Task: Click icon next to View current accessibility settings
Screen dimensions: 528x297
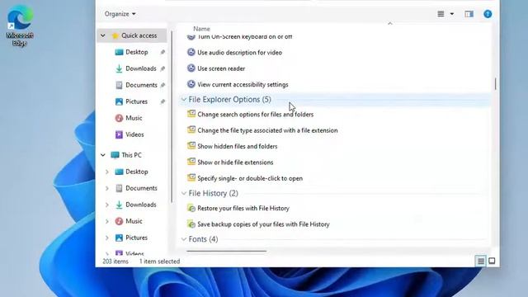Action: pyautogui.click(x=191, y=84)
